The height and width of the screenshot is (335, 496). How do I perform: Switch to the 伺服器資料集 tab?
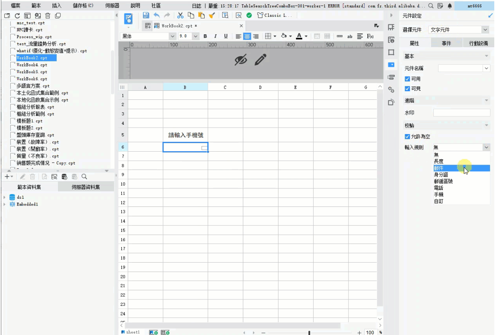(86, 187)
